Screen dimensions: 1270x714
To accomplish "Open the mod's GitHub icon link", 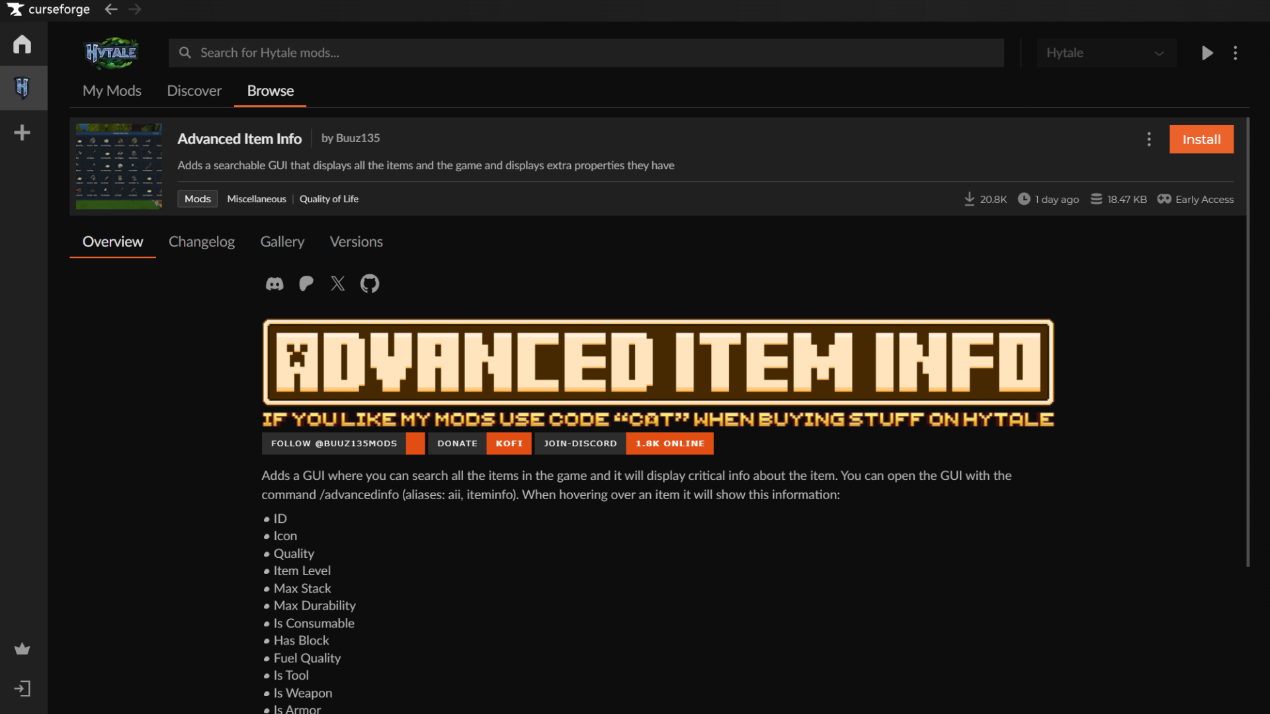I will 369,283.
